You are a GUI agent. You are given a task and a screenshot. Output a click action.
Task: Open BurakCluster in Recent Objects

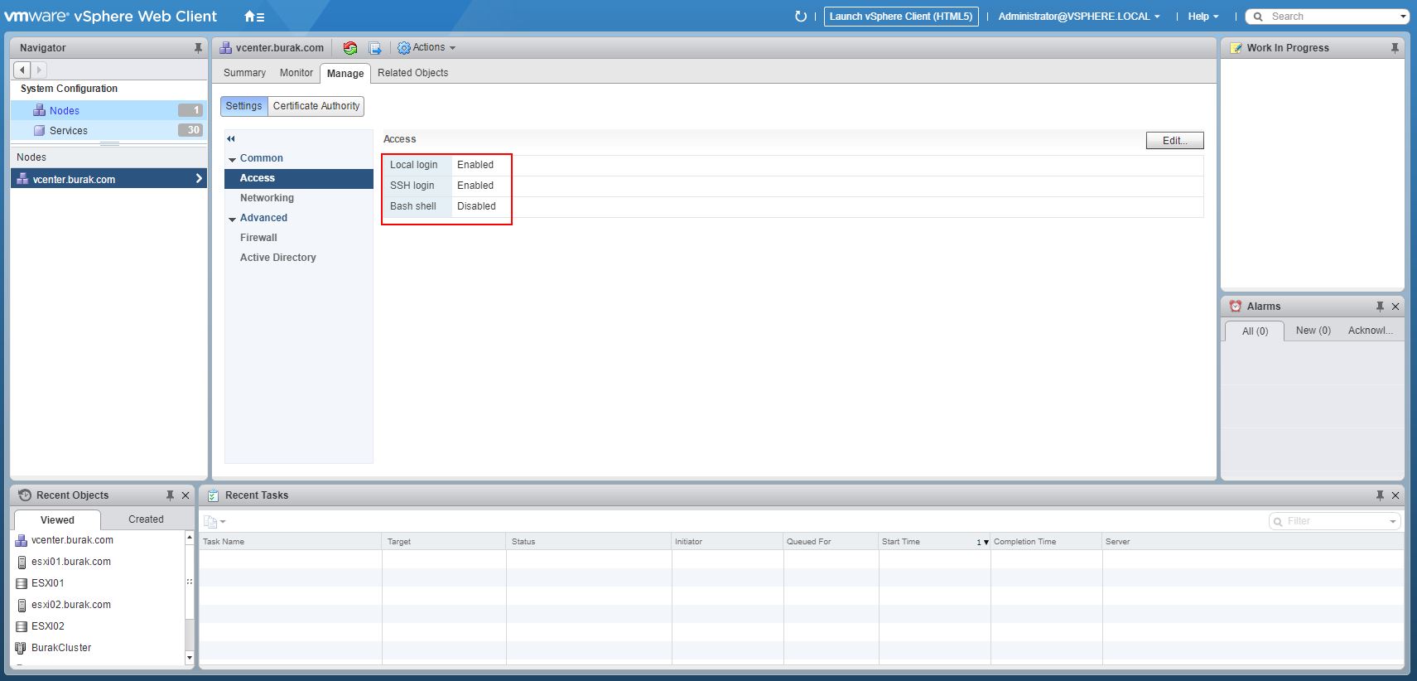point(61,648)
